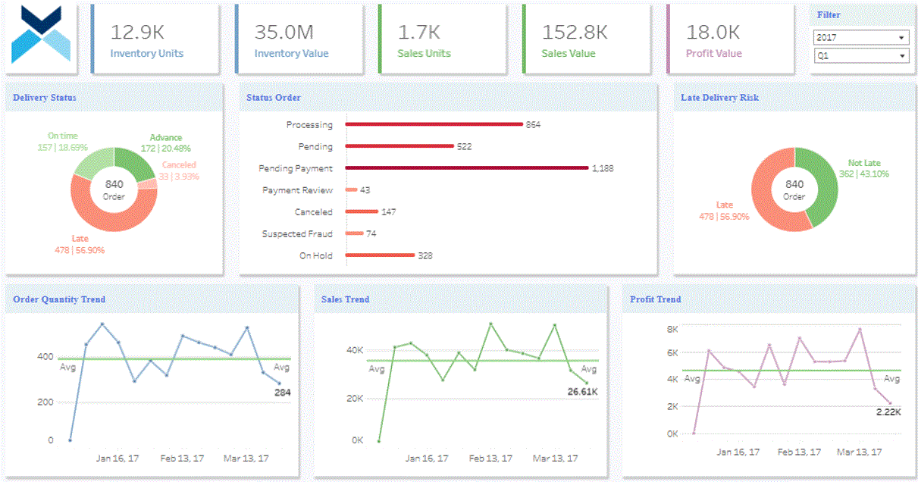The width and height of the screenshot is (918, 482).
Task: Click the 362 | 43.10% Not Late label
Action: tap(864, 174)
